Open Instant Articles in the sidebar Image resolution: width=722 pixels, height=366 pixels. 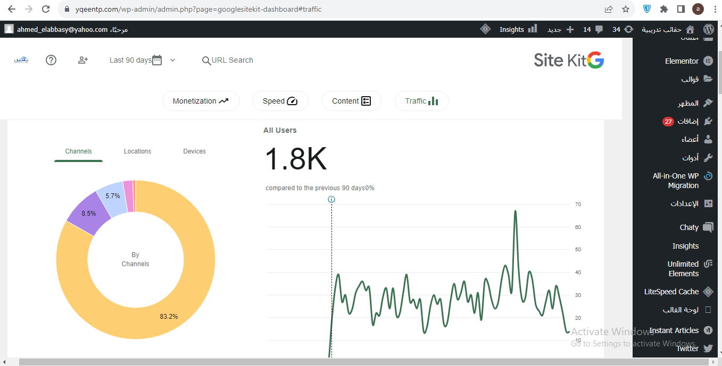click(x=674, y=330)
